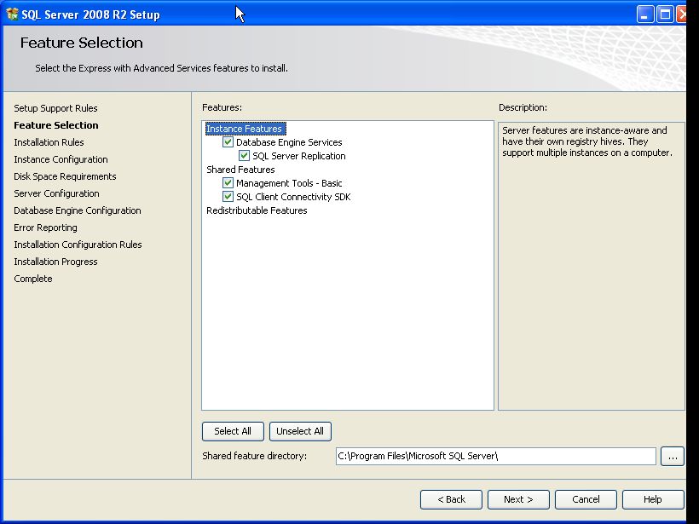This screenshot has width=699, height=524.
Task: Go to the previous step with Back
Action: pos(451,499)
